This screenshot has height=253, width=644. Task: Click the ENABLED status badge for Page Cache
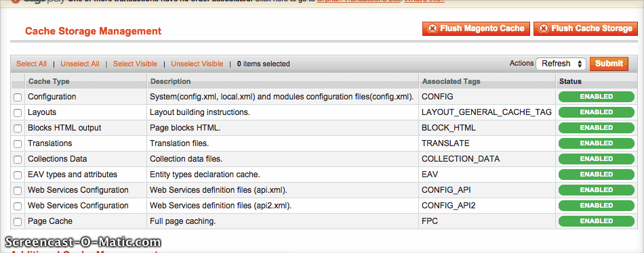click(597, 221)
